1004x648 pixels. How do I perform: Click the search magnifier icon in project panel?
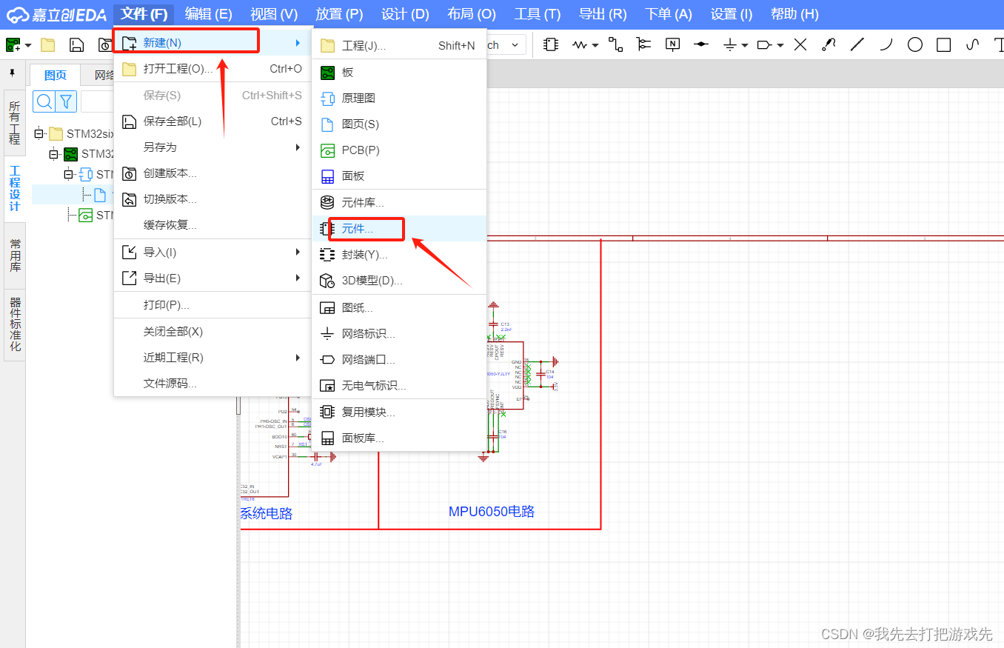[x=44, y=101]
